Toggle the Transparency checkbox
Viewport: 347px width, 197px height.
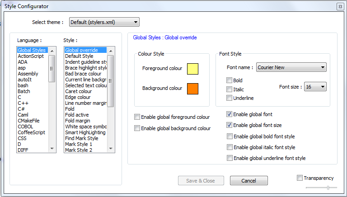click(x=300, y=178)
